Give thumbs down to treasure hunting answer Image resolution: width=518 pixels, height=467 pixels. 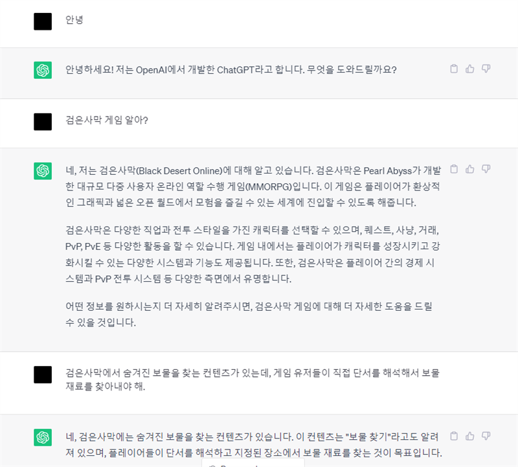[486, 436]
